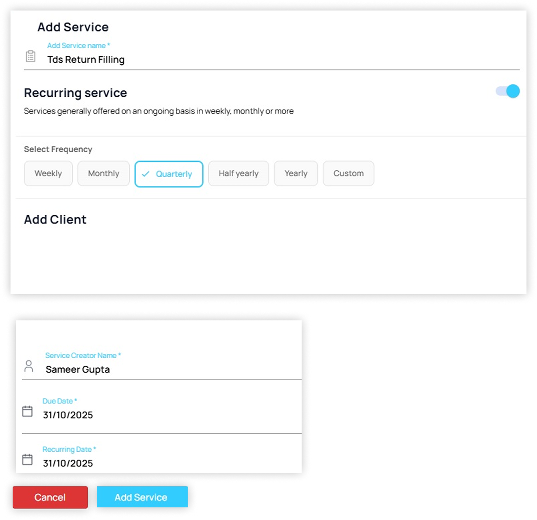Choose the Custom frequency option
Screen dimensions: 537x520
pos(348,173)
